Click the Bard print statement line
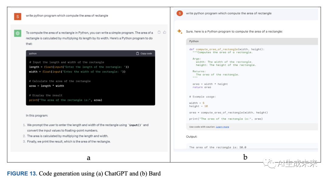The image size is (328, 178). pos(226,119)
